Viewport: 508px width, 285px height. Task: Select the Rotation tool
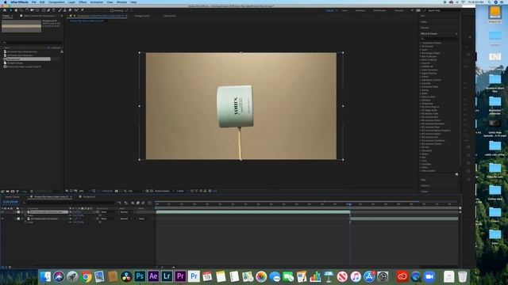[x=26, y=10]
